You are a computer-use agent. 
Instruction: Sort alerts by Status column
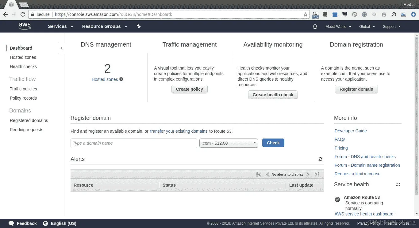tap(222, 185)
